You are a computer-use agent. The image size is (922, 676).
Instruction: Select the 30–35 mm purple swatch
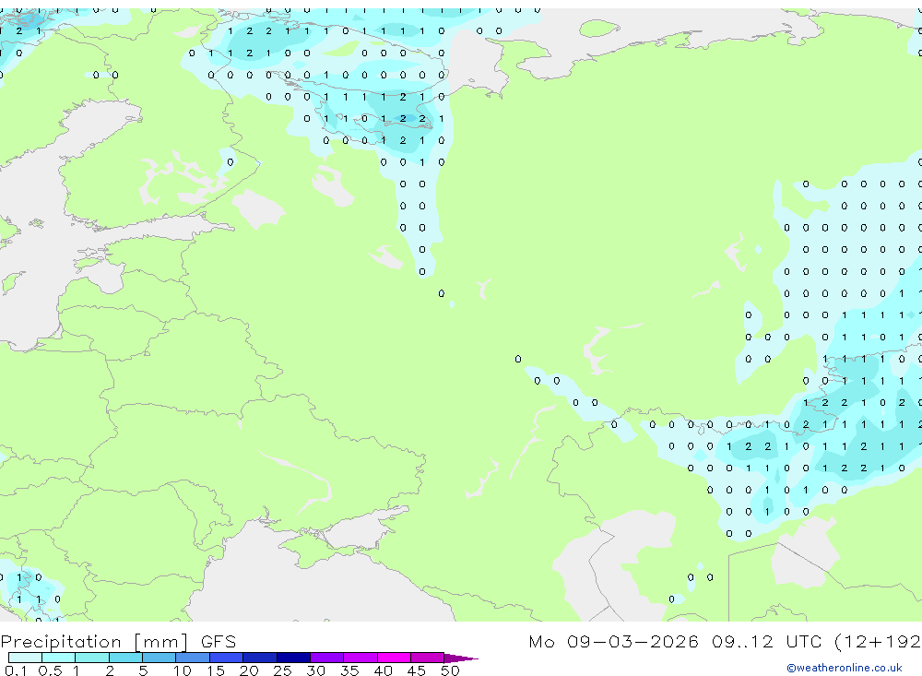tap(326, 658)
